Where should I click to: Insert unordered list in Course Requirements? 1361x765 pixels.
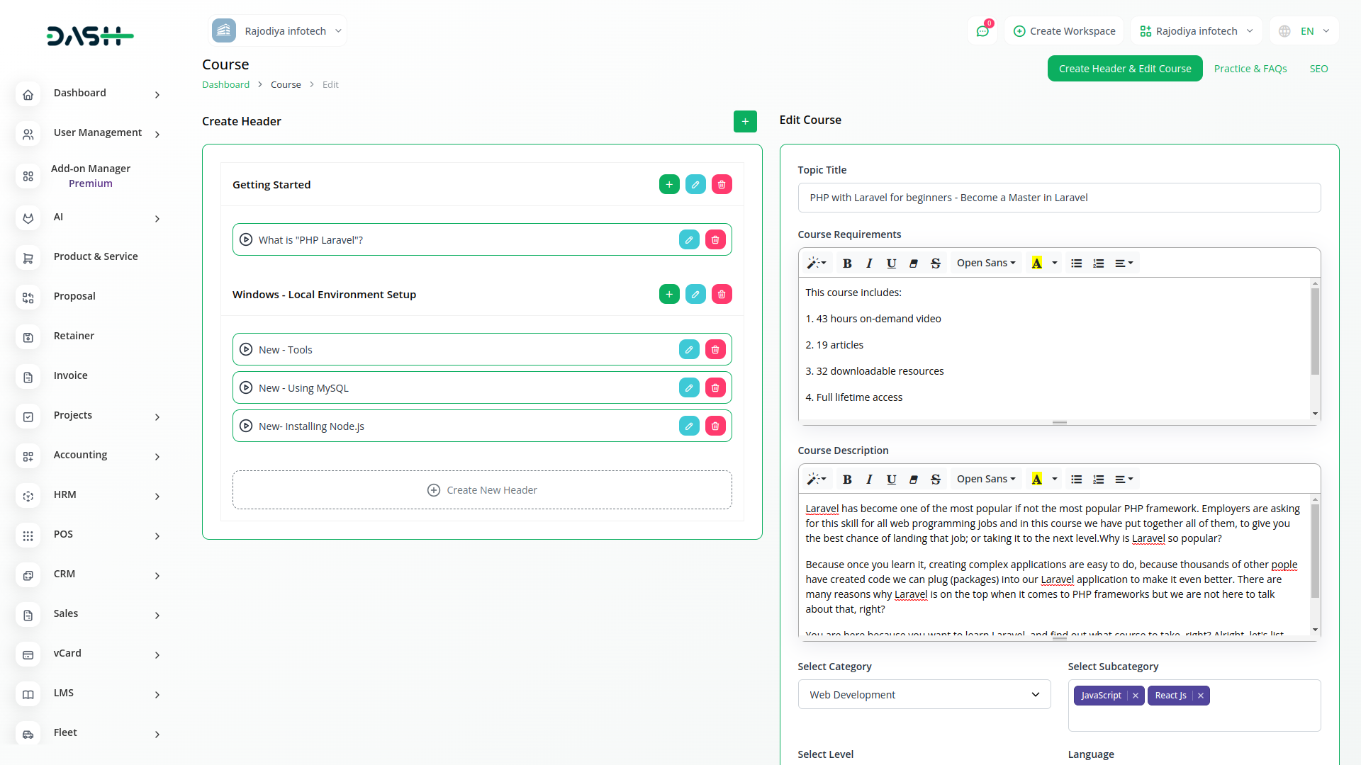click(1076, 263)
